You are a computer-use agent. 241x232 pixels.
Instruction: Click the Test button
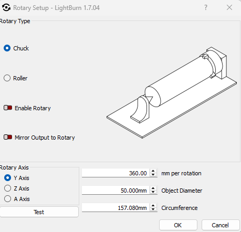coord(39,212)
